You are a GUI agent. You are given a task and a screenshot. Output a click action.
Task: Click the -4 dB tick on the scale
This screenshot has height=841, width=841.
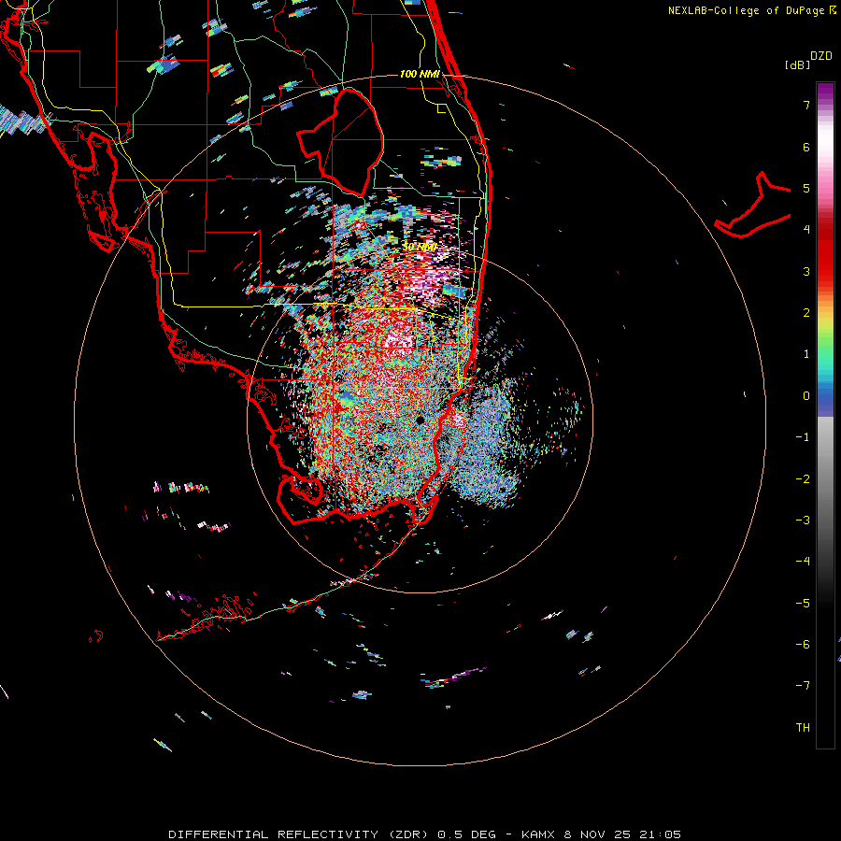pyautogui.click(x=803, y=562)
